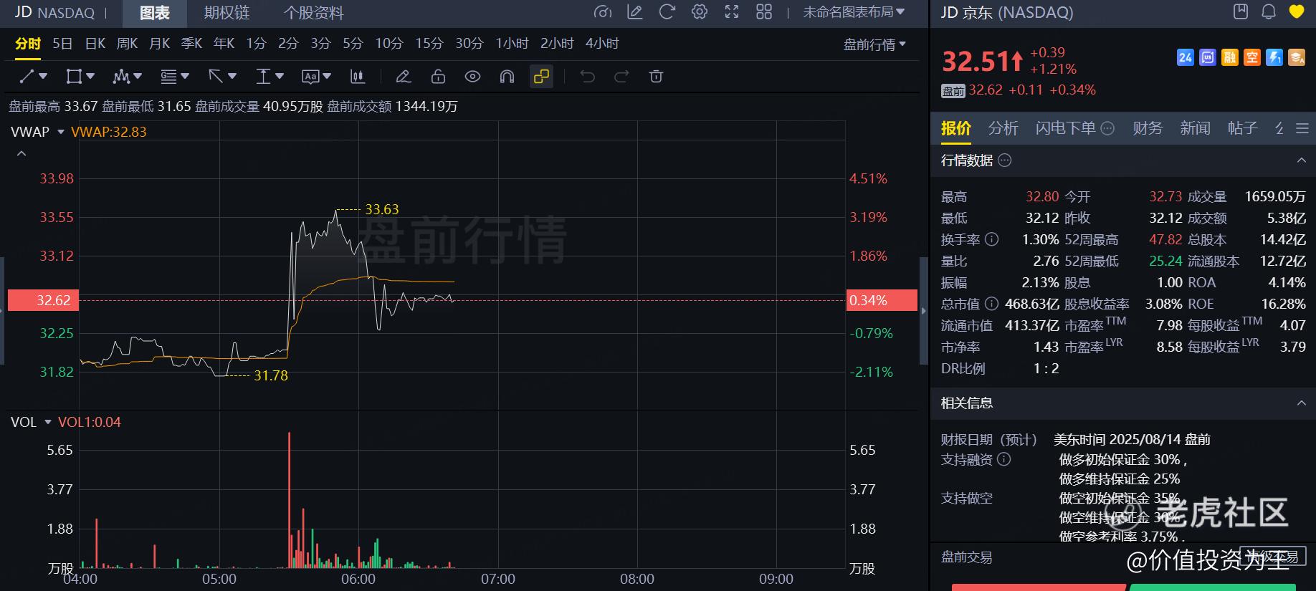
Task: Click the chart edit/note pencil icon in header
Action: coord(634,12)
